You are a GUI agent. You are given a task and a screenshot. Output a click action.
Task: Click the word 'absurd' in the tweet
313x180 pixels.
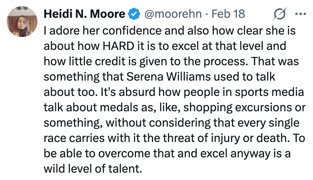click(132, 92)
